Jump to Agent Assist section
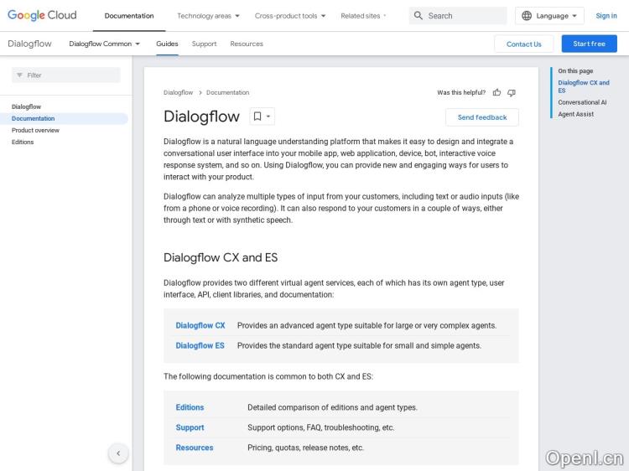 tap(576, 114)
